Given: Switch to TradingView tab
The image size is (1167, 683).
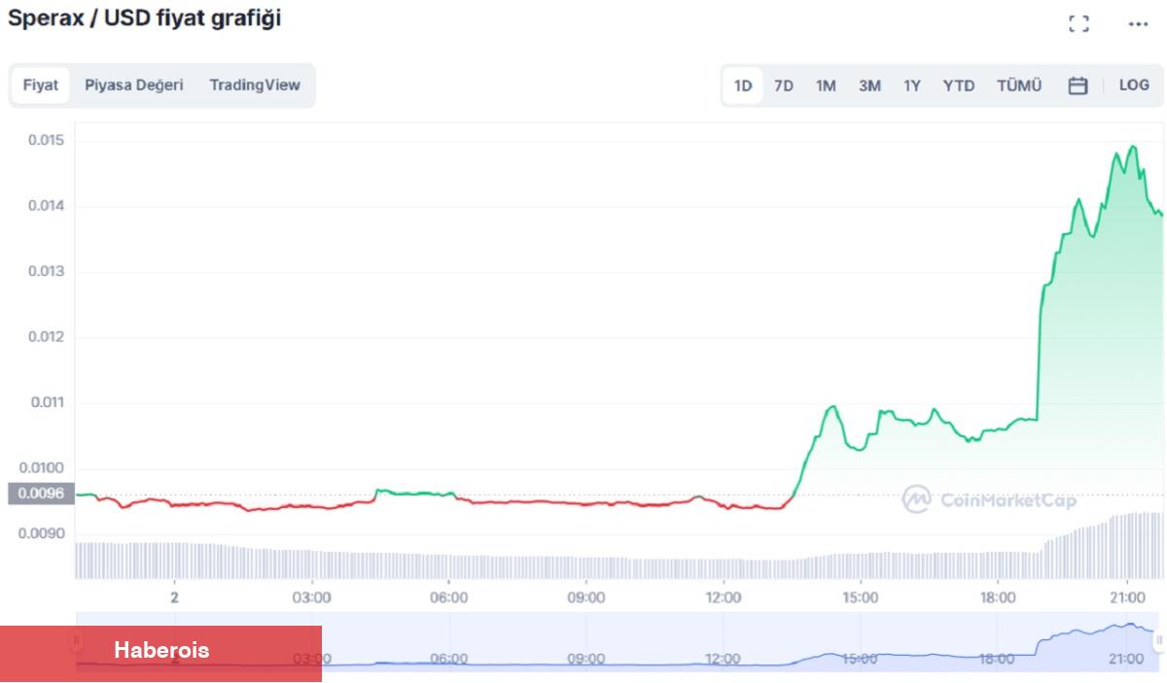Looking at the screenshot, I should [255, 85].
